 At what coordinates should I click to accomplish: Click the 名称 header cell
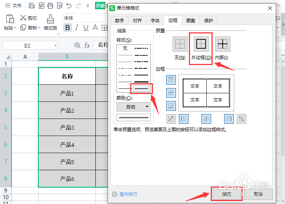[67, 76]
